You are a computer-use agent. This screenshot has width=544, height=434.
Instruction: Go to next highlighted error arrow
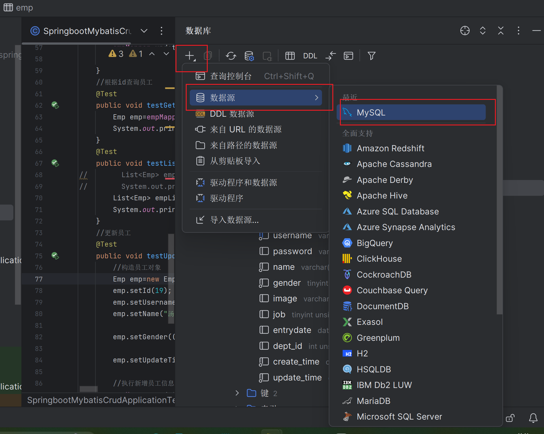click(166, 54)
